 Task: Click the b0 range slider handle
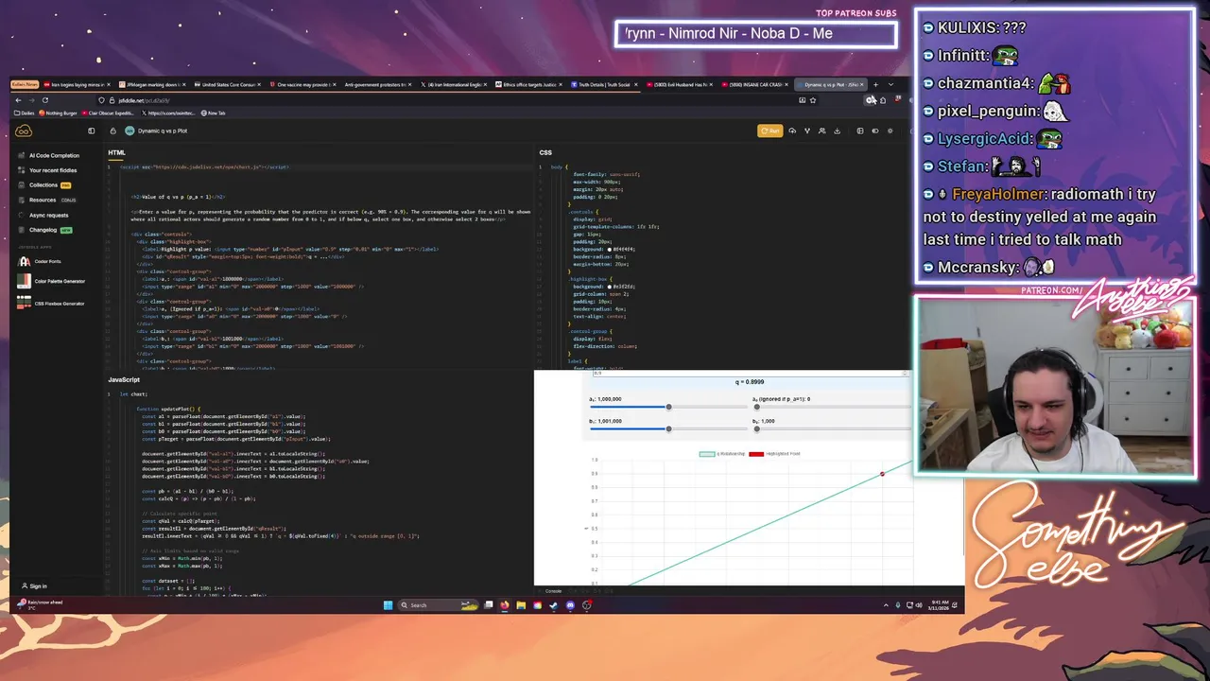[756, 428]
